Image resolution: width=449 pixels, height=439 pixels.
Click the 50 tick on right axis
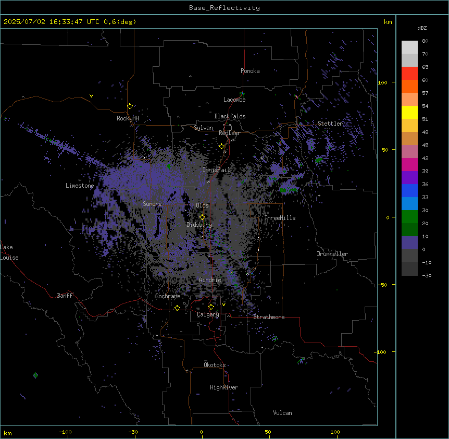coord(385,150)
